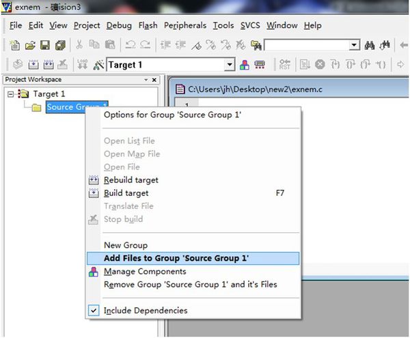Image resolution: width=410 pixels, height=338 pixels.
Task: Stop build toolbar icon
Action: (63, 64)
